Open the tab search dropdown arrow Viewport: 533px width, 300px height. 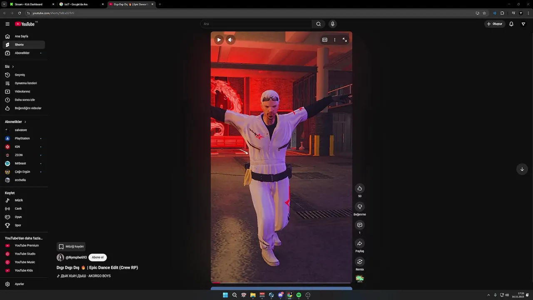tap(3, 4)
